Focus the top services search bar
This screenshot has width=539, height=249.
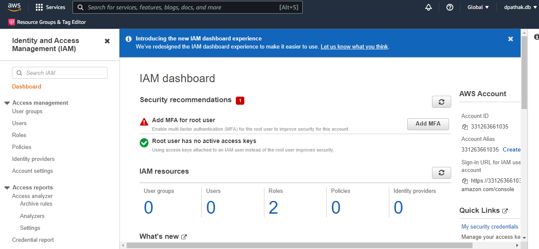(188, 7)
